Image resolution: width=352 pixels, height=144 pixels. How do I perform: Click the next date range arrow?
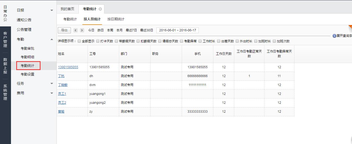[x=82, y=30]
